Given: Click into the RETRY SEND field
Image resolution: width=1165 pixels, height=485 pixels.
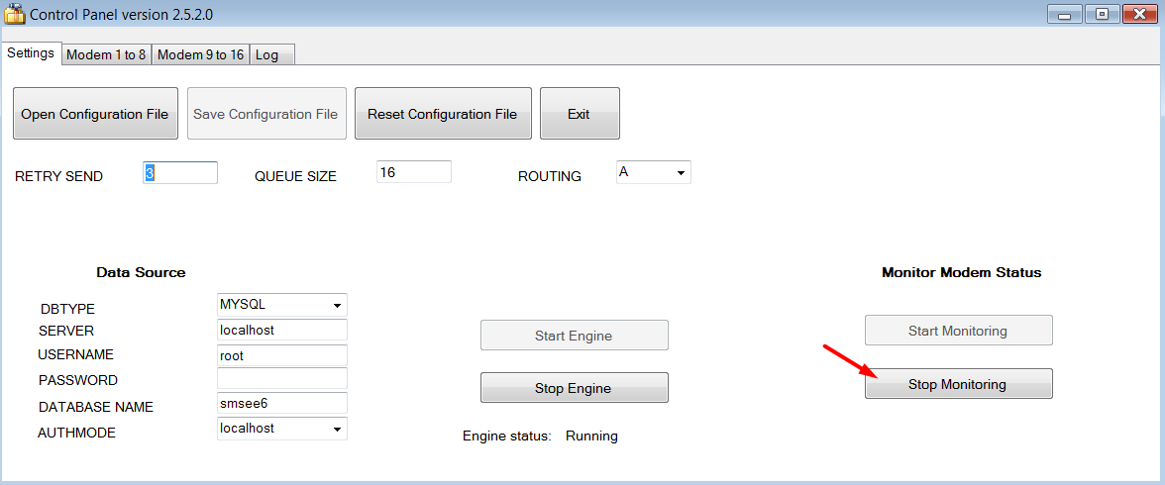Looking at the screenshot, I should (180, 173).
